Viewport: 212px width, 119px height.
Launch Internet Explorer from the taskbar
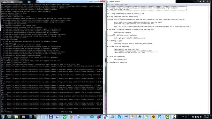(x=10, y=117)
